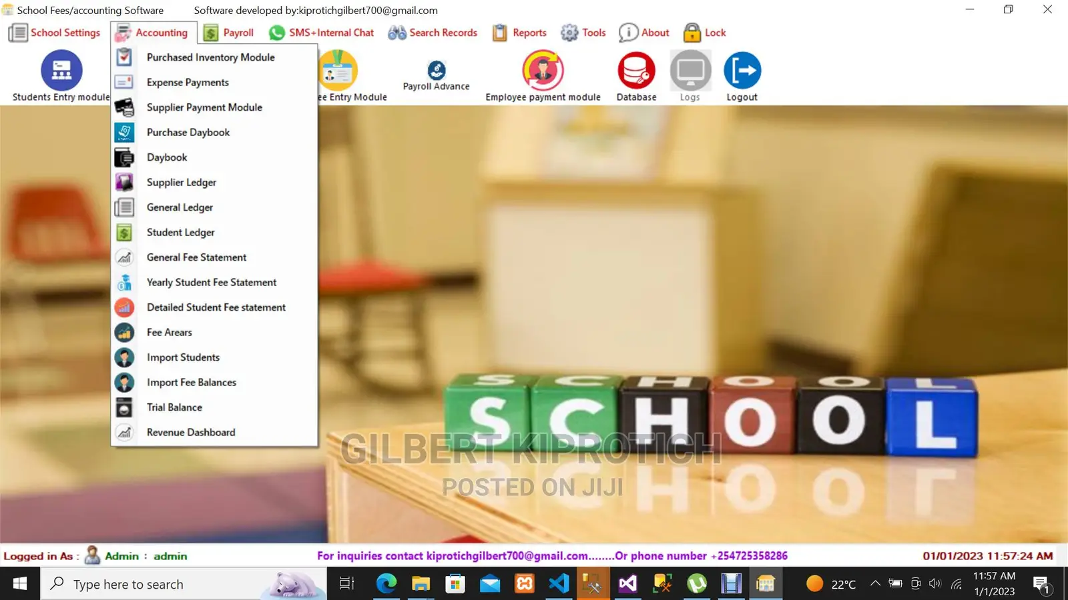This screenshot has width=1068, height=600.
Task: Open Task View in the taskbar
Action: pyautogui.click(x=347, y=584)
